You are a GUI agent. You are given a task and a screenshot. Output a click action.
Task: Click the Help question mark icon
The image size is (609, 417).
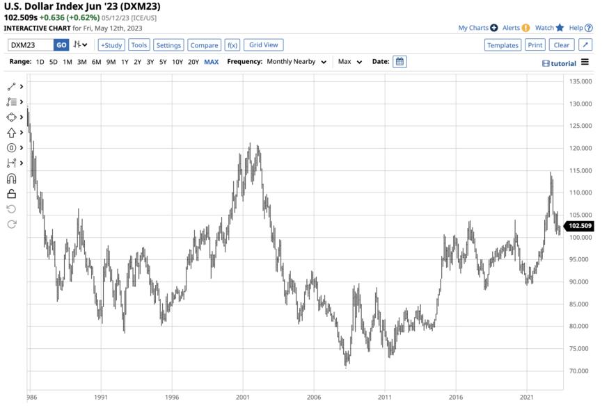(589, 28)
